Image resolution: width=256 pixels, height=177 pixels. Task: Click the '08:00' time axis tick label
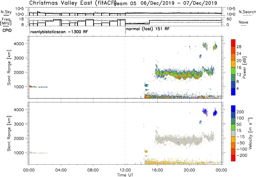click(x=93, y=170)
